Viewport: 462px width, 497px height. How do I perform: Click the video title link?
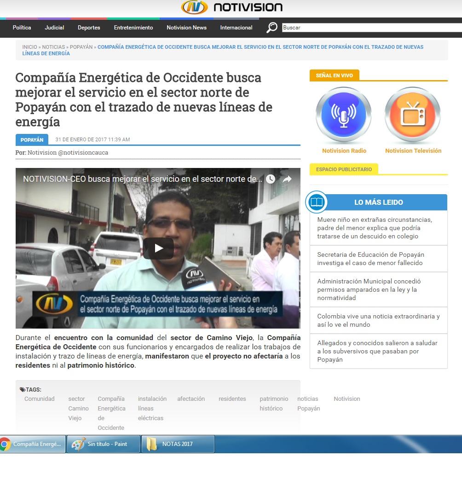point(143,179)
